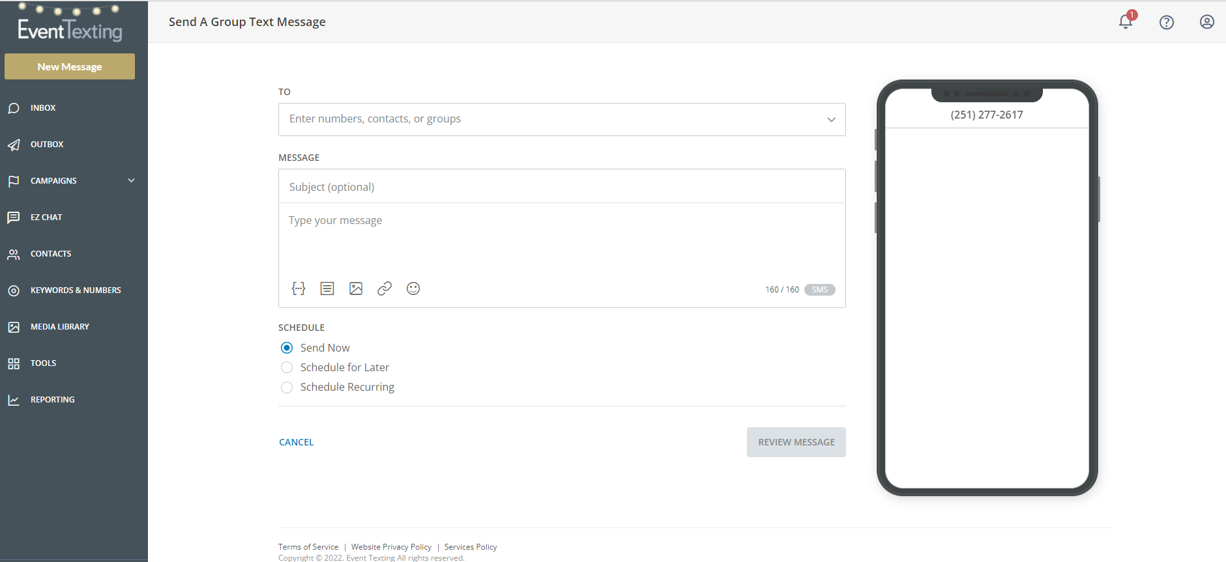Click the Subject (optional) field
This screenshot has width=1226, height=562.
coord(562,187)
